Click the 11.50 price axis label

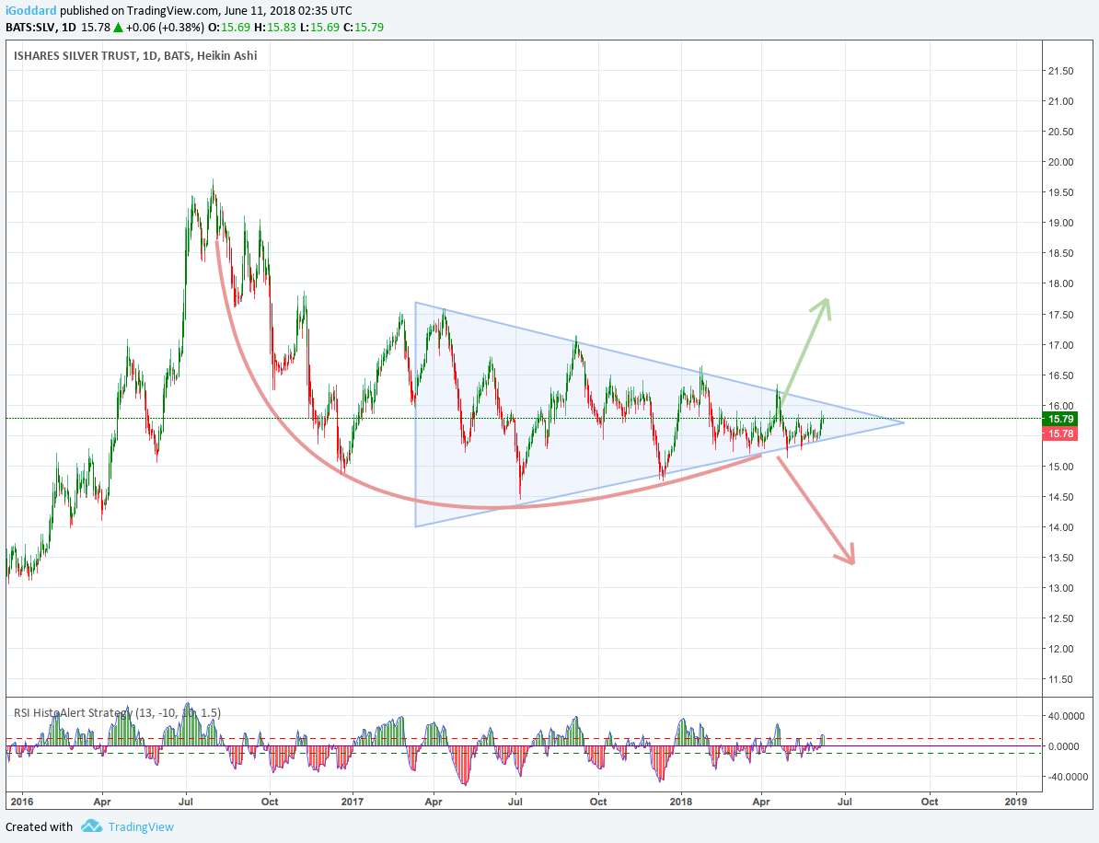point(1060,679)
